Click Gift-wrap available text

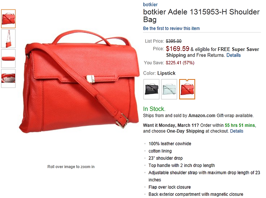235,116
